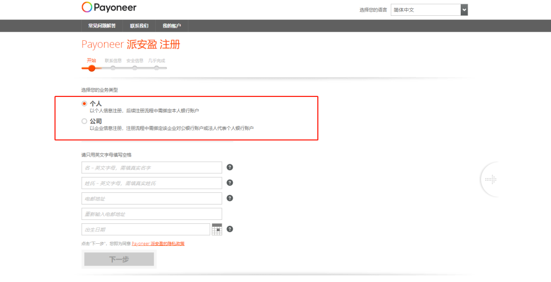The image size is (551, 282).
Task: Click the 重新输入电邮地址 confirm email field
Action: 152,214
